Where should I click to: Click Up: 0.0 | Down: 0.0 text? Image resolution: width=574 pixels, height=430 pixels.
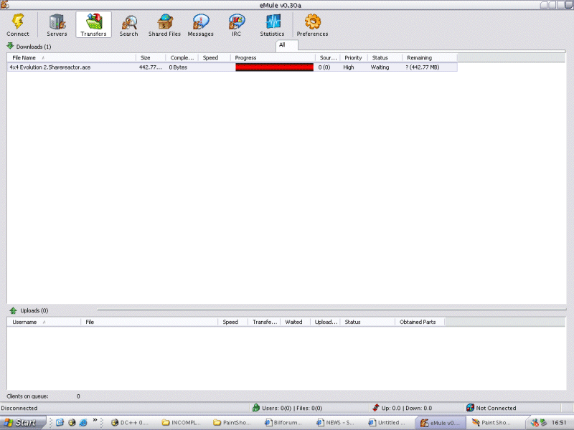coord(407,408)
